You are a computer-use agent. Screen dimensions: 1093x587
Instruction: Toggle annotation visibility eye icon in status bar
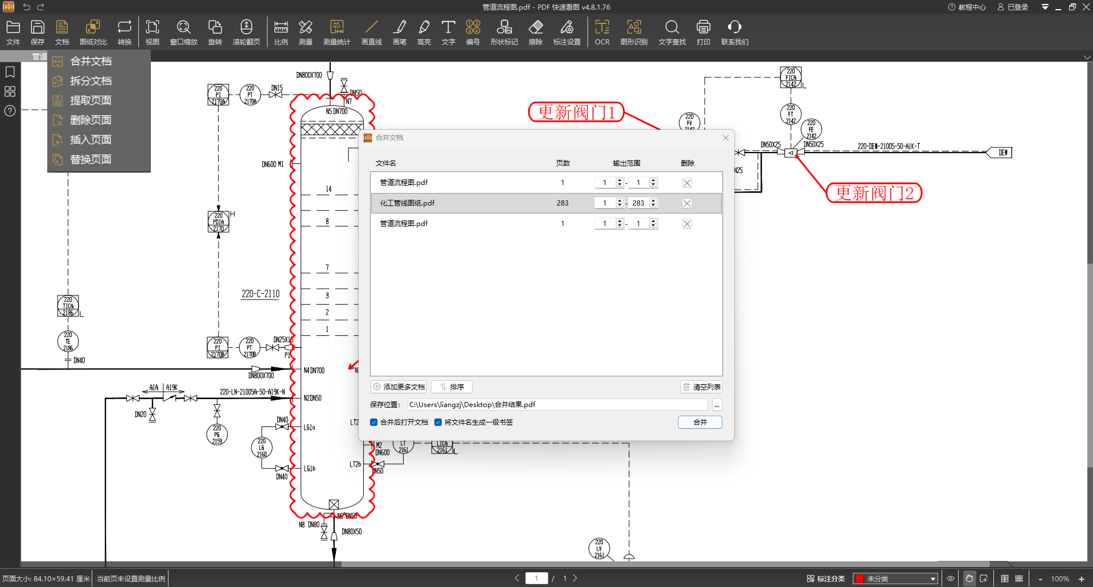tap(950, 578)
